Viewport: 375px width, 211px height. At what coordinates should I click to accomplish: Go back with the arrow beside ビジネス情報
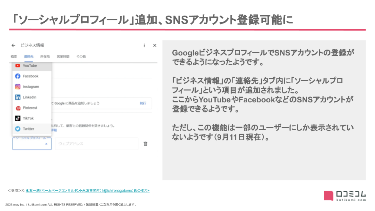click(x=13, y=45)
